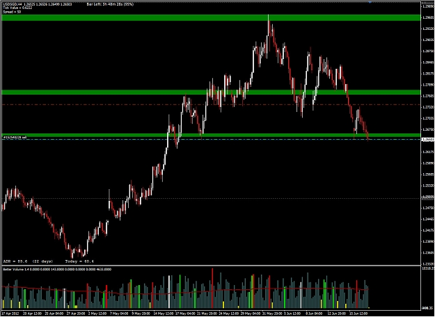Screen dimensions: 435x317
Task: Click the ADR = 83.6 (22 days) text
Action: pyautogui.click(x=28, y=261)
